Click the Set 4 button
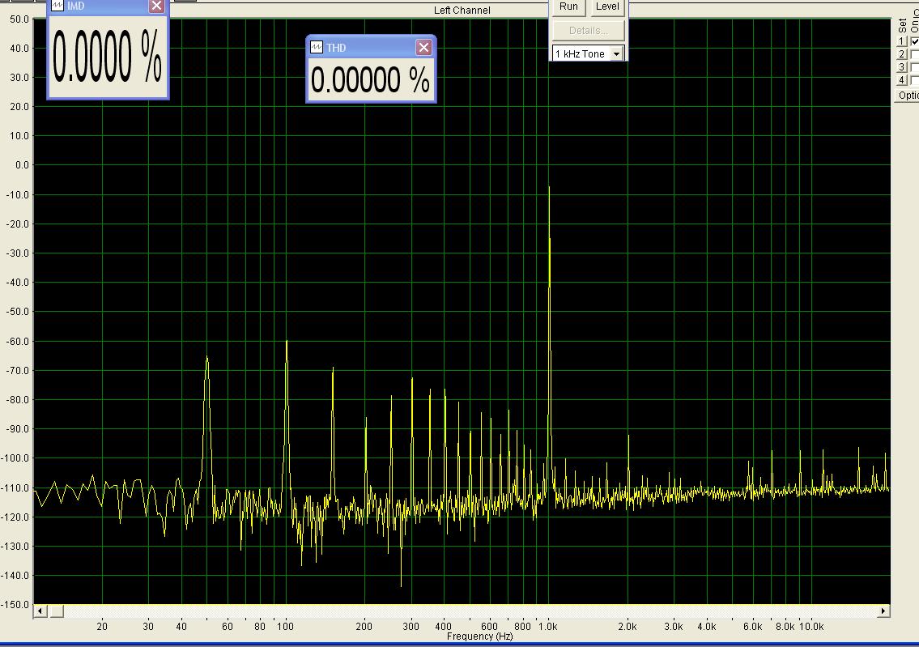Viewport: 919px width, 647px height. tap(902, 80)
